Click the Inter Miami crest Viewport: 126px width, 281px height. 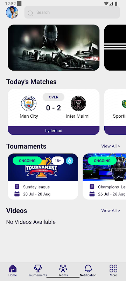tap(78, 103)
